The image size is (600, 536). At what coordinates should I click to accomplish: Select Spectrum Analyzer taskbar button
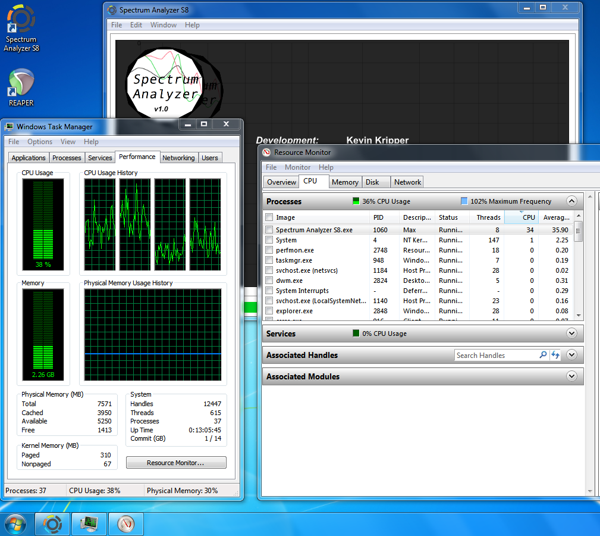tap(52, 524)
